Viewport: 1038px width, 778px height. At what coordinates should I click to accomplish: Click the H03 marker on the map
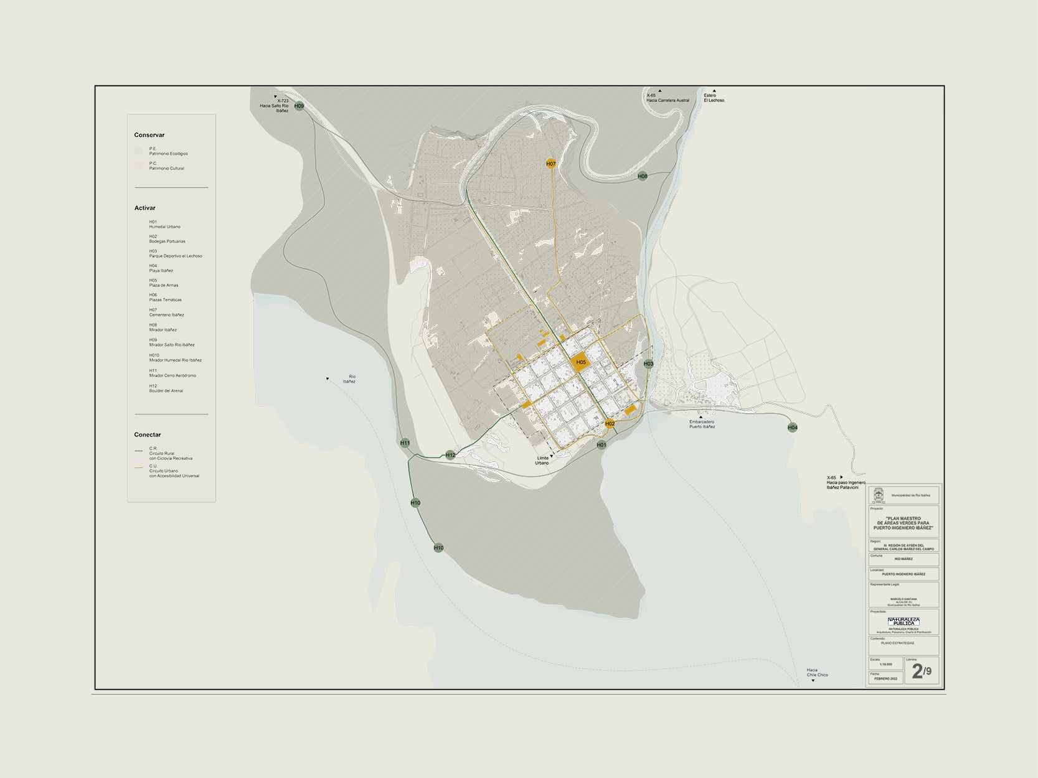[x=648, y=363]
